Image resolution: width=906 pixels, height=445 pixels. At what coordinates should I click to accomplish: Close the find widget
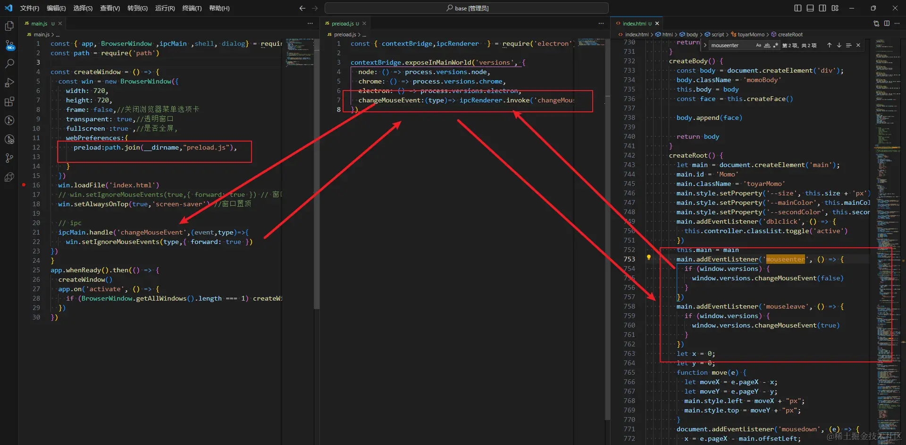(x=858, y=45)
